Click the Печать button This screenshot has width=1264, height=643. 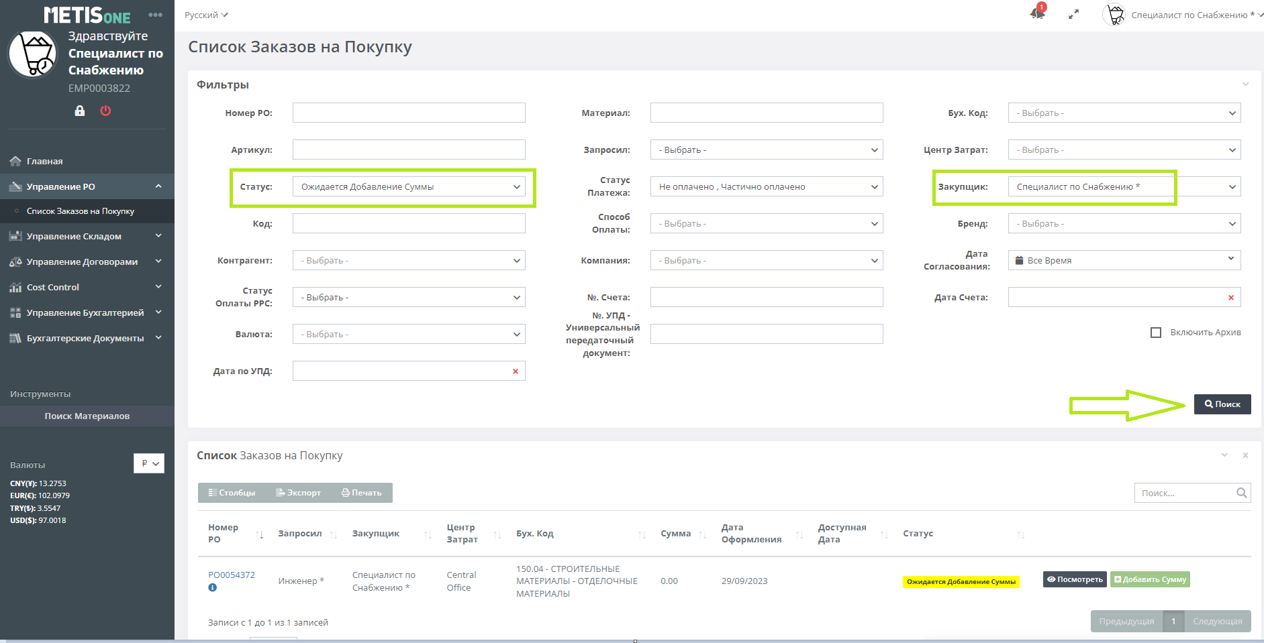(362, 493)
